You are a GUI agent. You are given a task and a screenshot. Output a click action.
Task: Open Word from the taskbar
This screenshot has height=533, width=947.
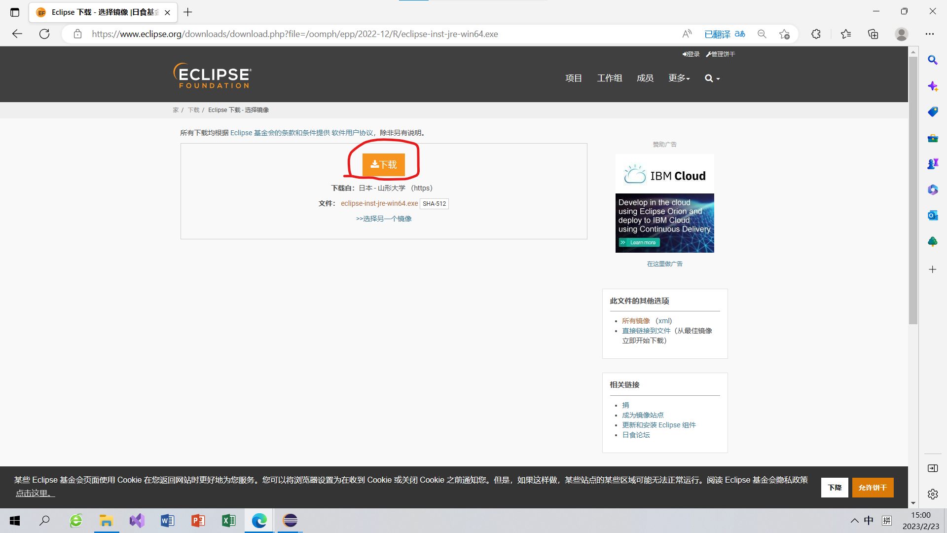coord(167,521)
